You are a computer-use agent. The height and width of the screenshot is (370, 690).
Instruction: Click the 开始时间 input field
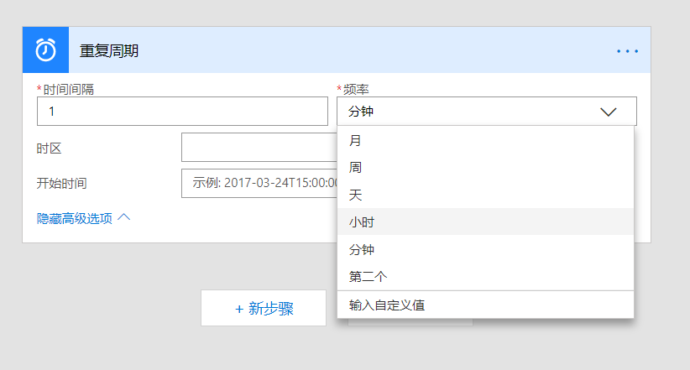coord(259,183)
